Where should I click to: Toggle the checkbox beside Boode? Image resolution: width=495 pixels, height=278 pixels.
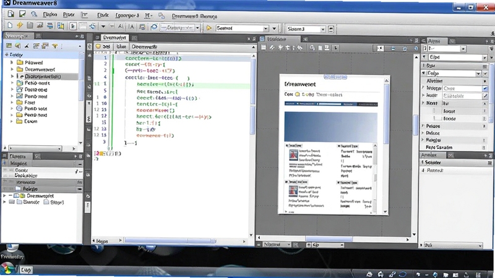[434, 119]
